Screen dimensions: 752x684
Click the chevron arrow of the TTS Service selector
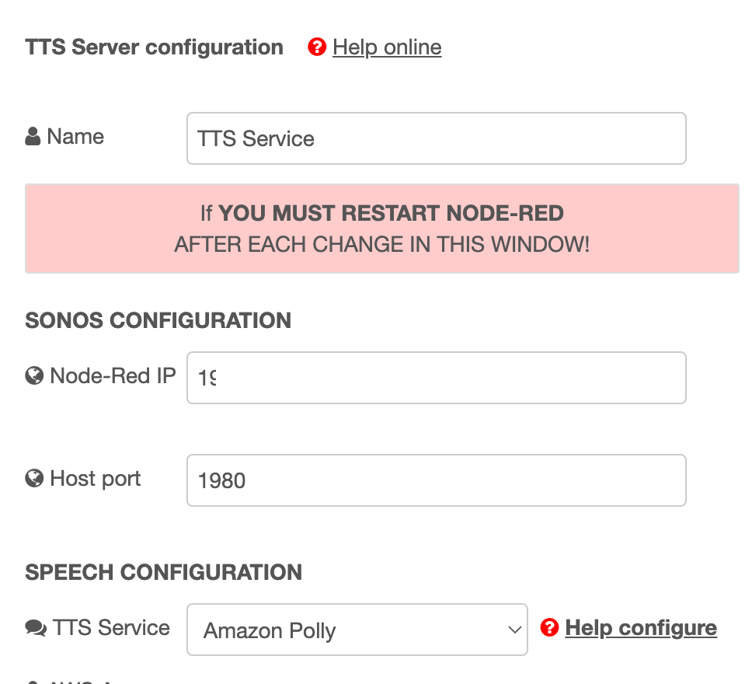tap(514, 630)
